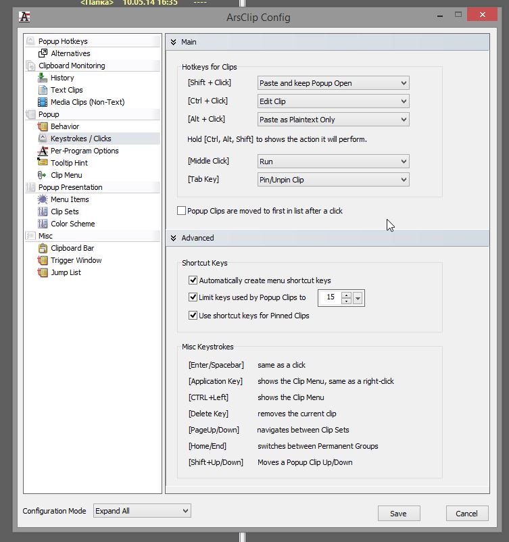The width and height of the screenshot is (509, 542).
Task: Select Text Clips in the settings tree
Action: click(67, 90)
